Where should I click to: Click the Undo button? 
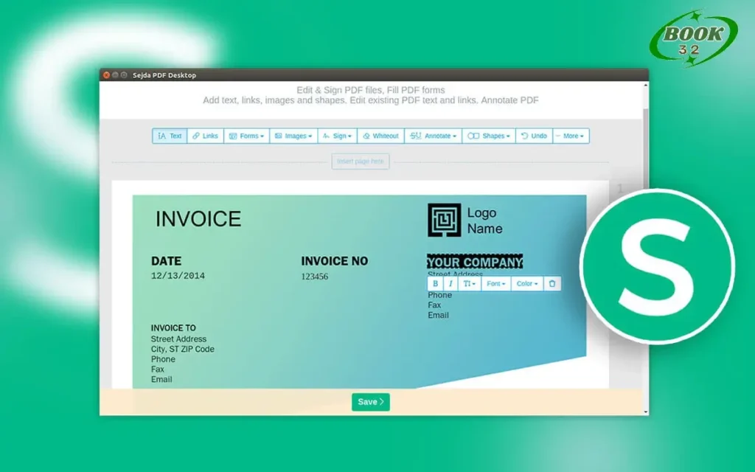pos(534,136)
